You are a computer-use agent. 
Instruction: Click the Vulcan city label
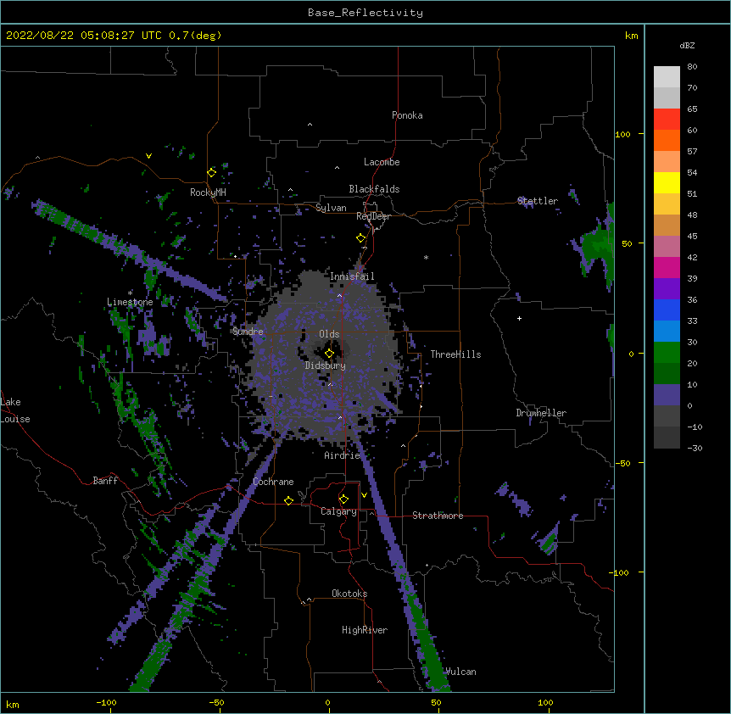(x=460, y=672)
